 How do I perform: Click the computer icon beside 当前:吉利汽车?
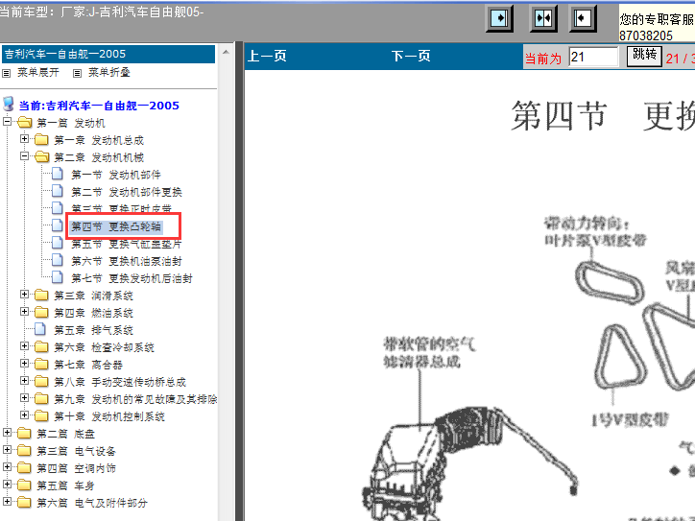coord(8,105)
